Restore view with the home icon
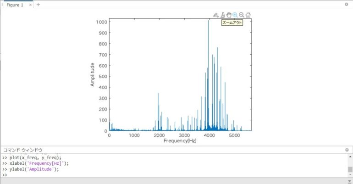This screenshot has width=353, height=184. click(x=248, y=15)
